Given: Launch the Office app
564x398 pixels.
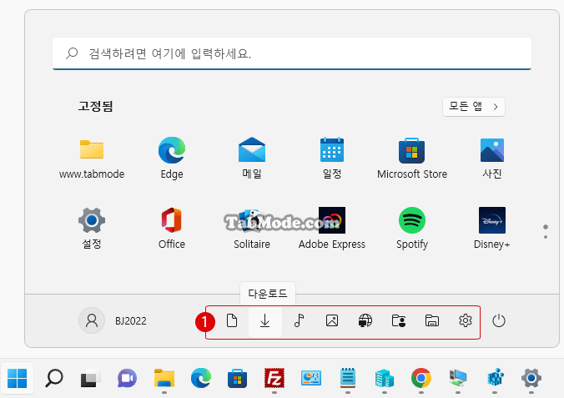Looking at the screenshot, I should (x=172, y=228).
